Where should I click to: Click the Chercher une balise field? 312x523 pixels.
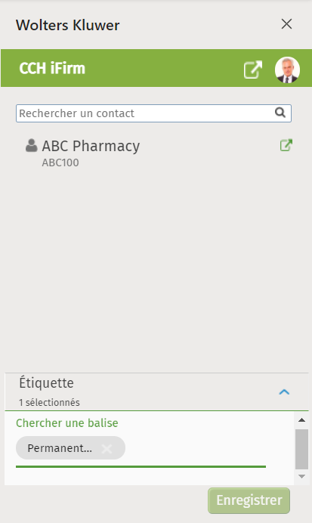coord(141,423)
